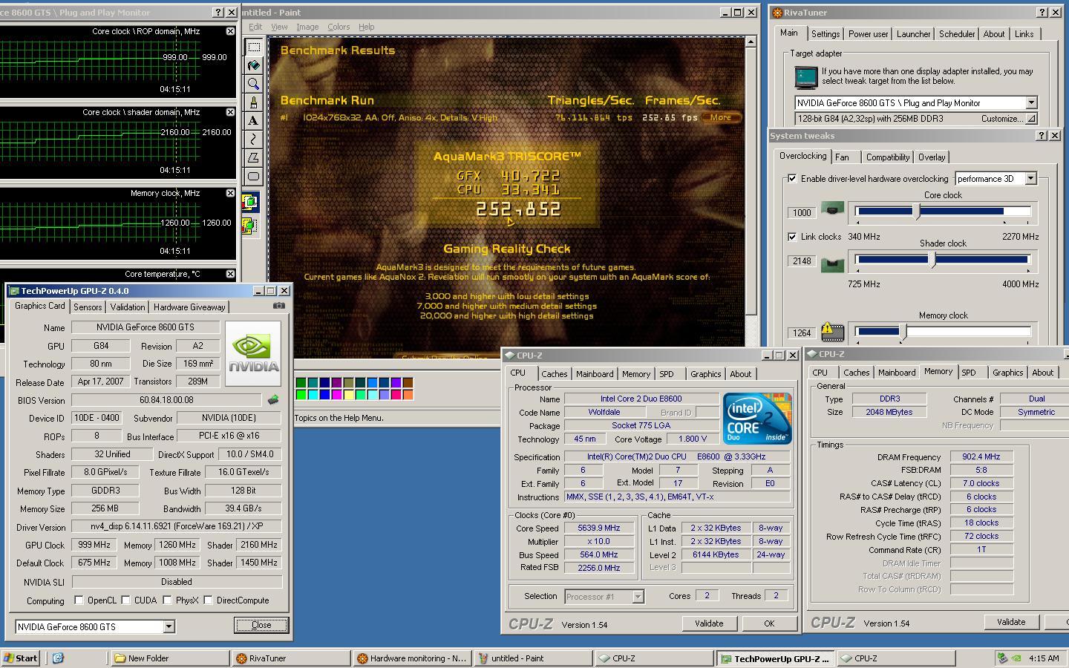This screenshot has height=668, width=1069.
Task: Click the Shader clock chip icon
Action: coord(832,263)
